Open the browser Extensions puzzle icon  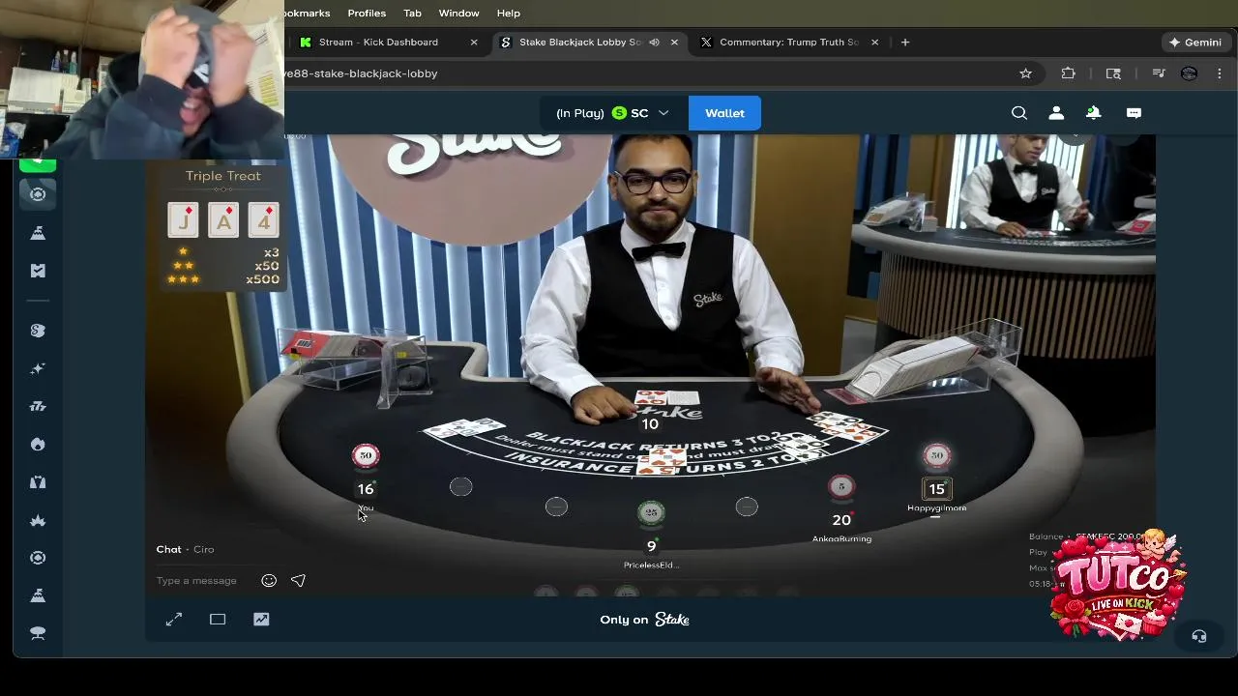(1068, 73)
